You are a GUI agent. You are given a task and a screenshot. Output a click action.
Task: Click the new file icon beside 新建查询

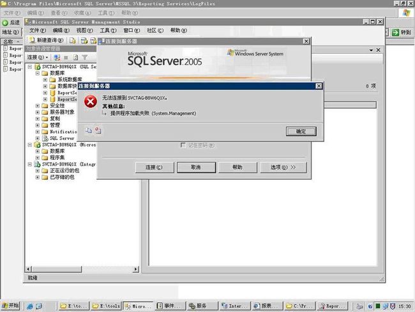coord(73,40)
